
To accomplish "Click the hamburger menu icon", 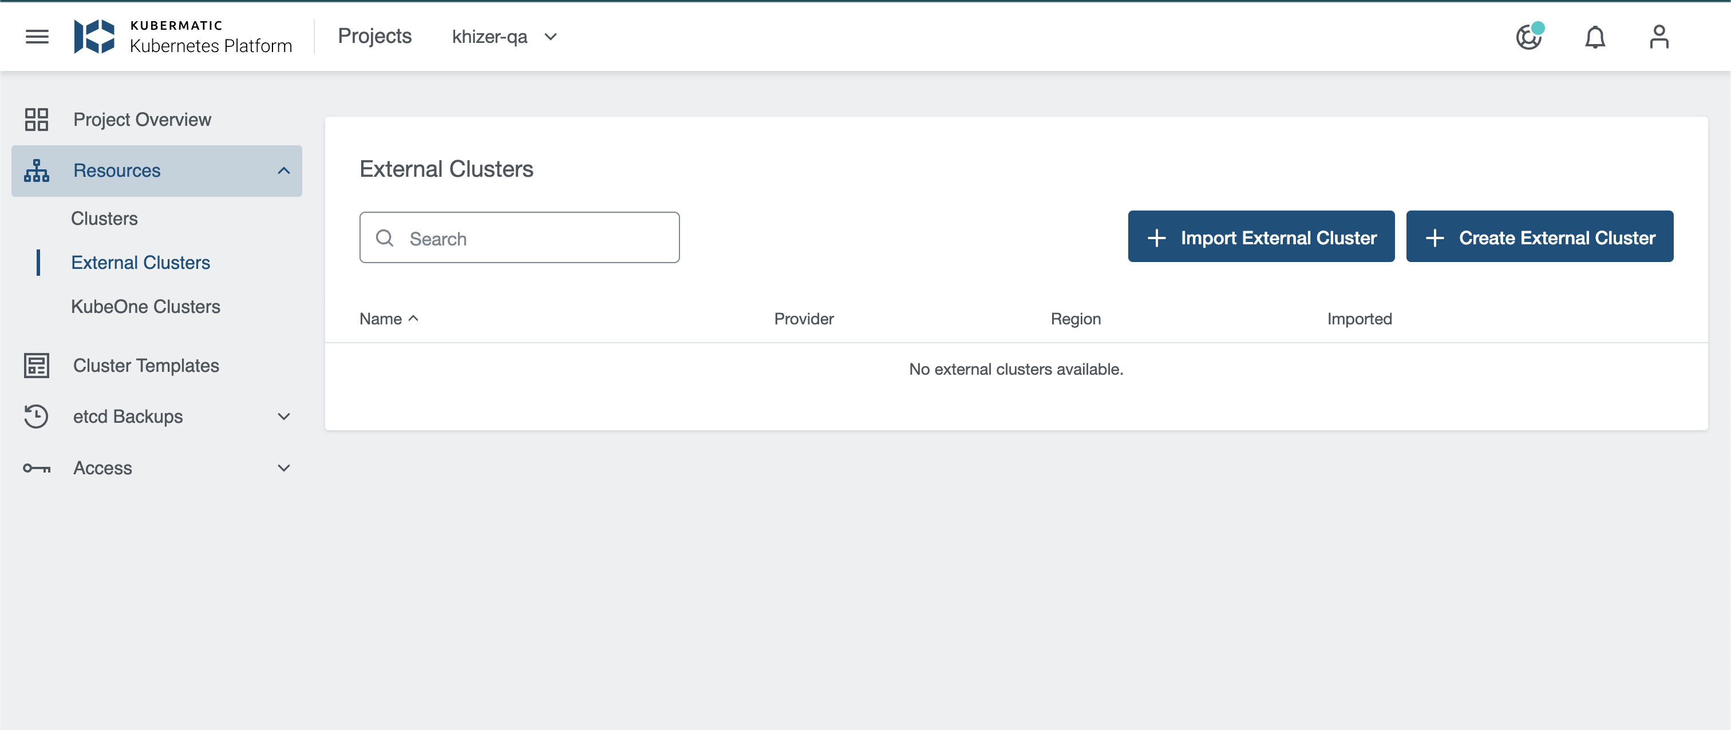I will click(35, 35).
